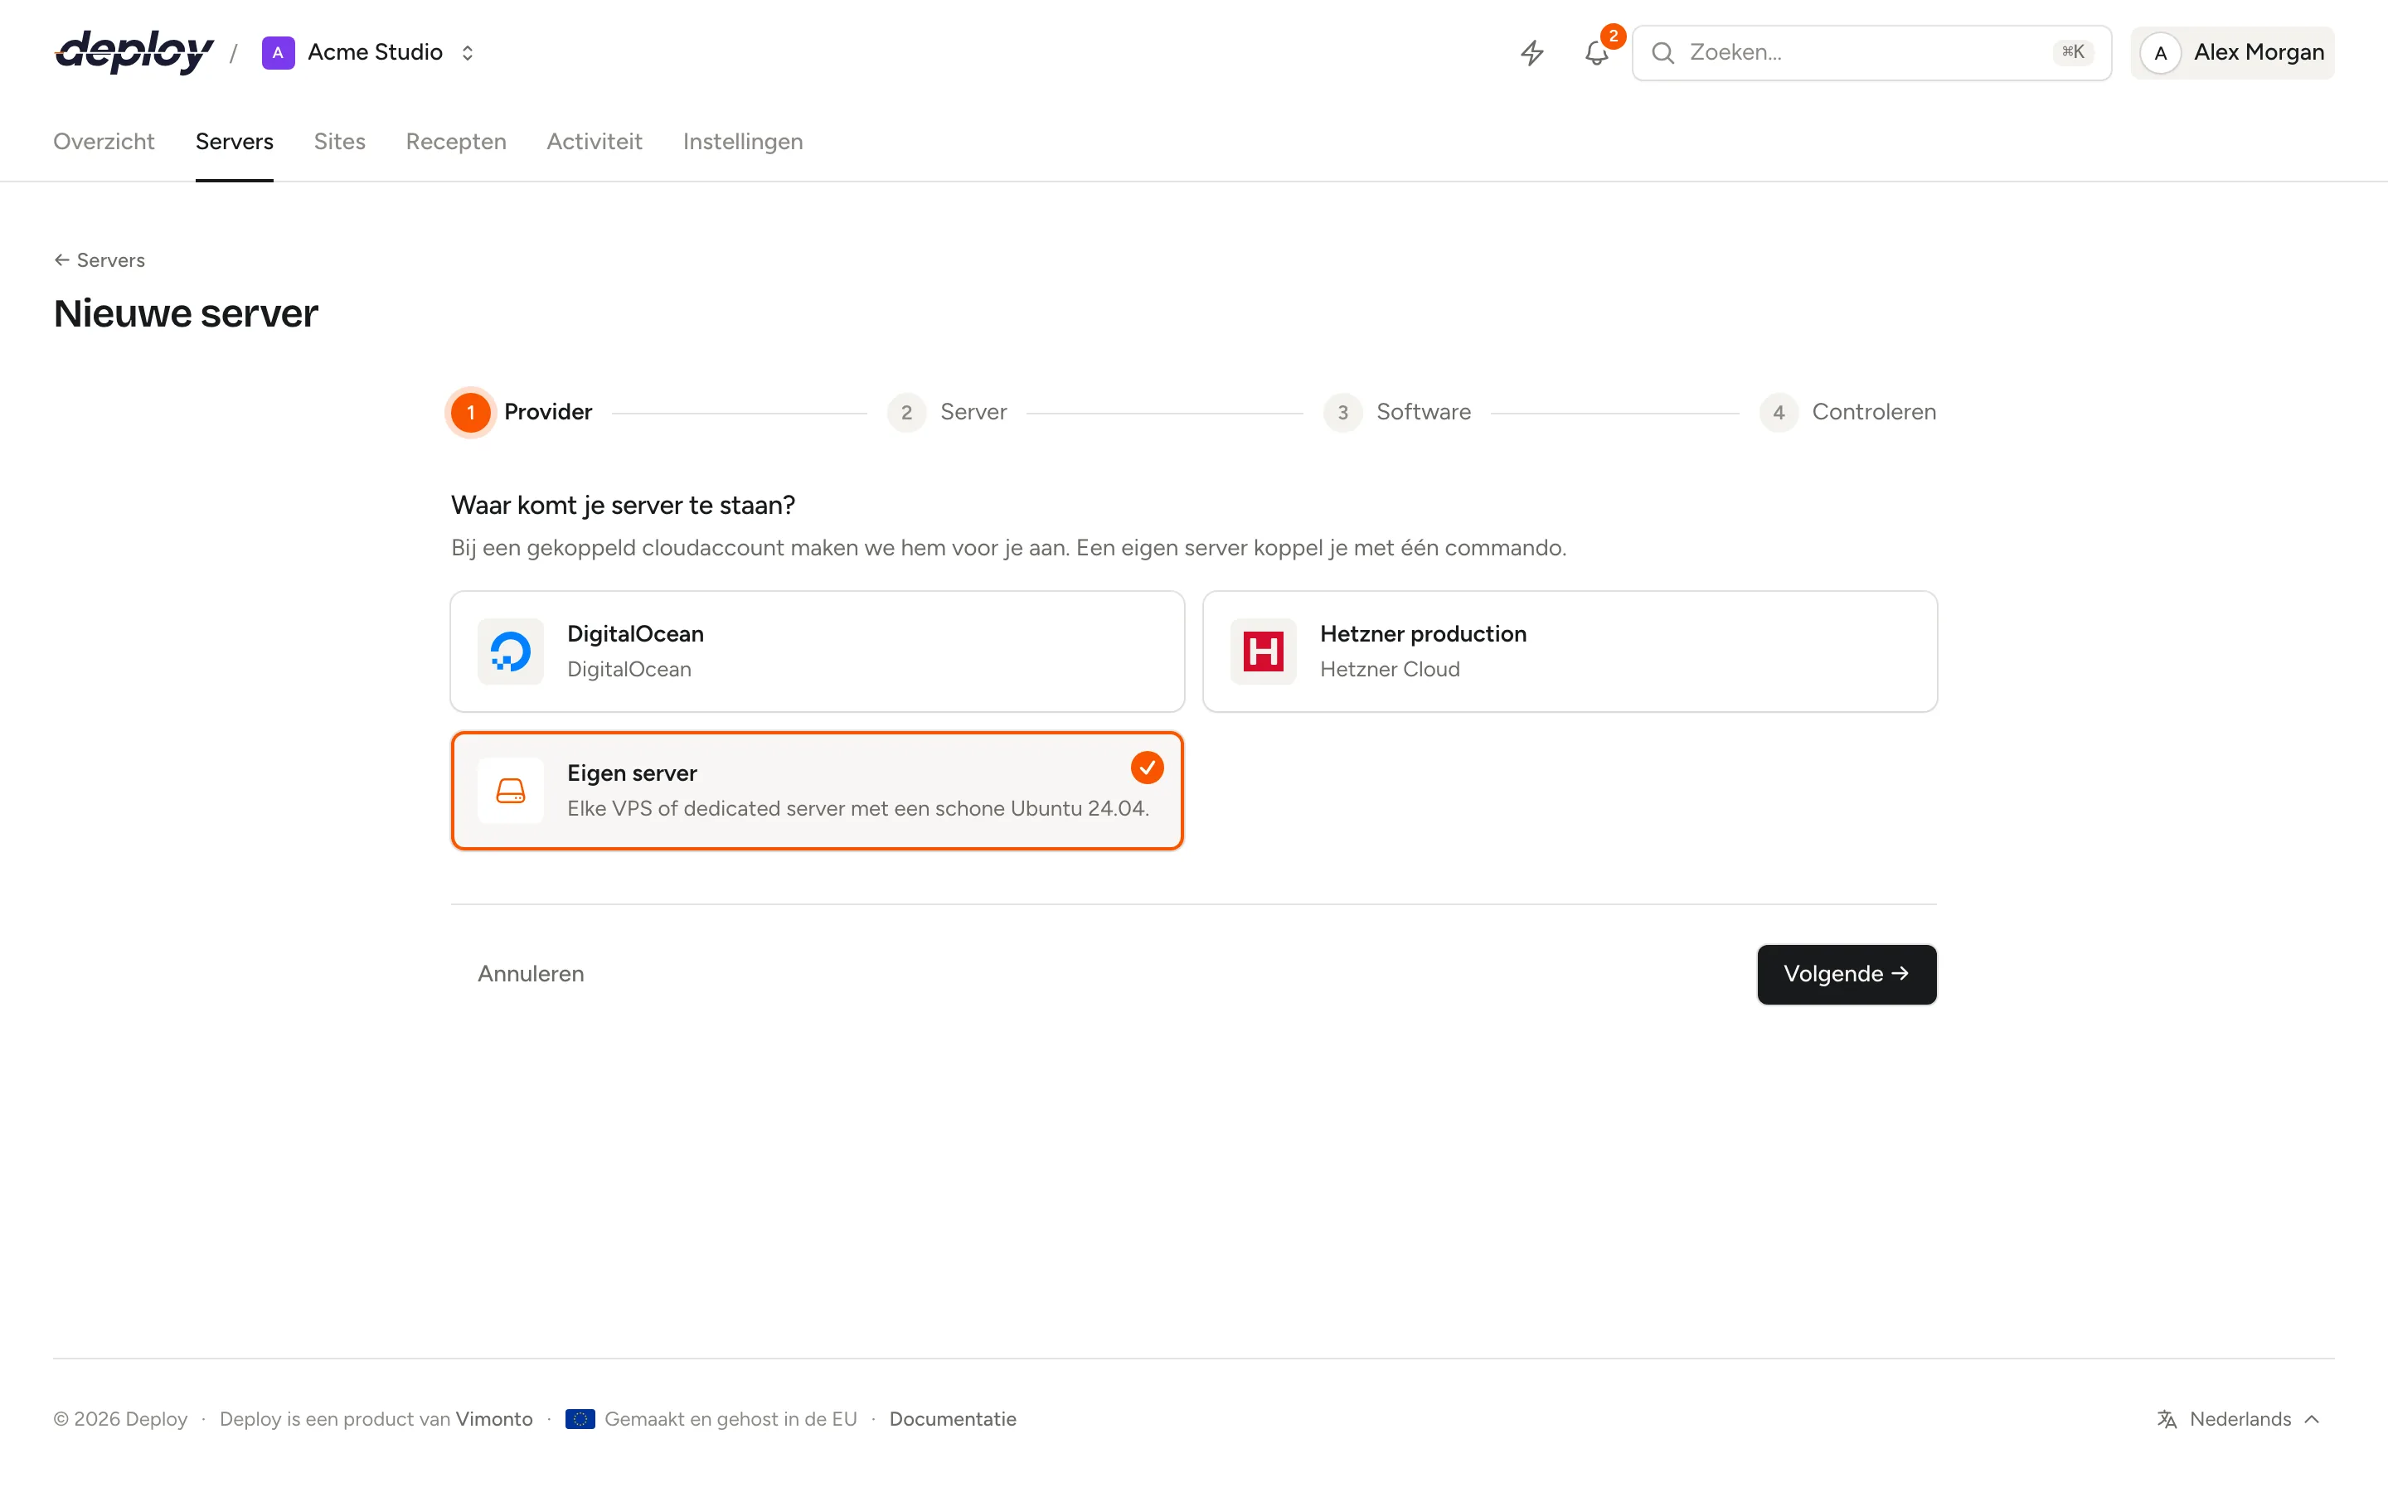
Task: Click the Alex Morgan avatar circle
Action: [x=2160, y=52]
